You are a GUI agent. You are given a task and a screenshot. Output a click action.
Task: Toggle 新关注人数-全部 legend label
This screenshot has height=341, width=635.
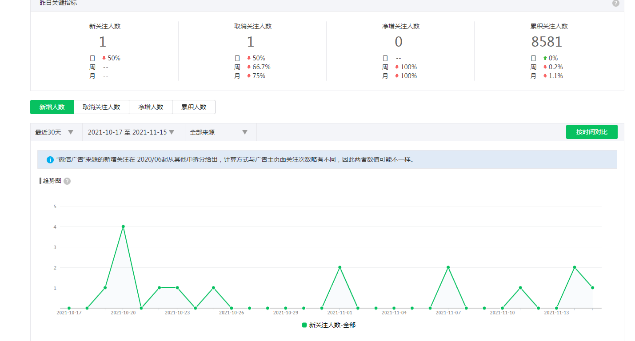(x=332, y=325)
